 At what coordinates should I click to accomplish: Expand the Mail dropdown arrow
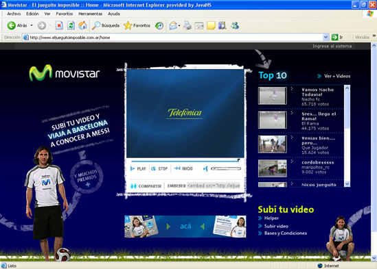pyautogui.click(x=179, y=25)
